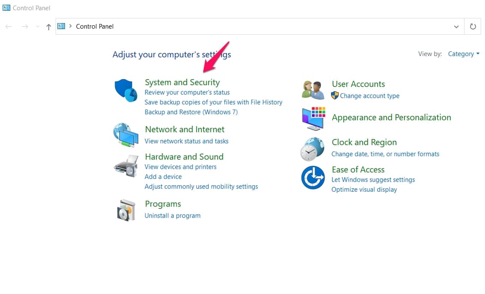Open the Recent locations dropdown arrow

tap(38, 27)
